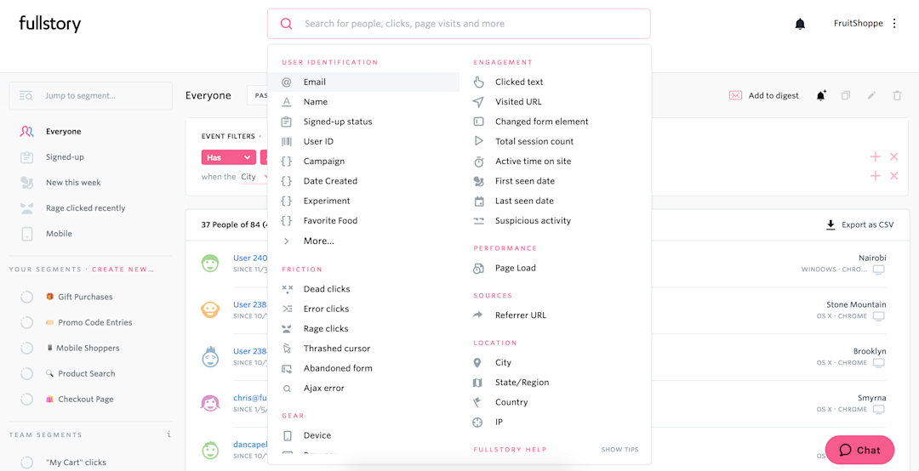
Task: Click the Jump to segment field
Action: pos(91,95)
